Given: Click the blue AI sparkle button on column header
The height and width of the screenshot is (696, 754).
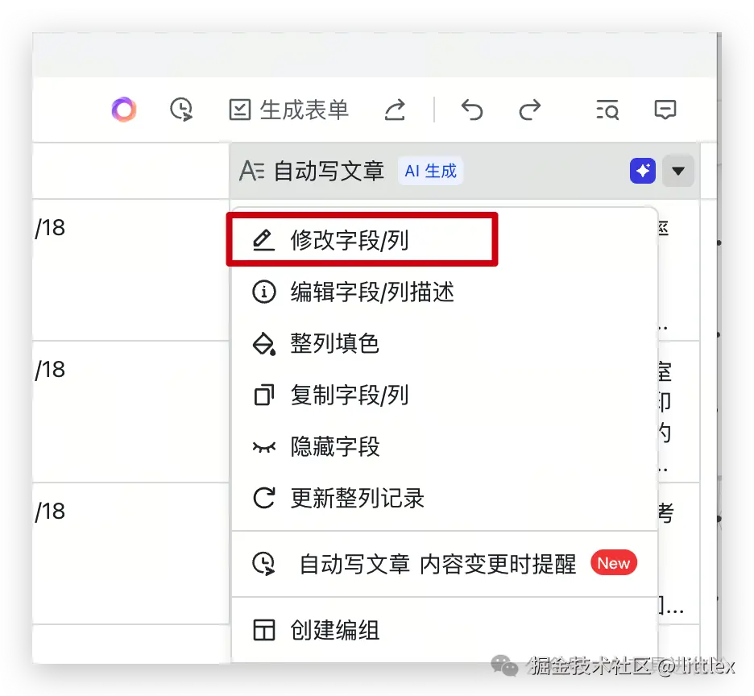Looking at the screenshot, I should point(642,170).
